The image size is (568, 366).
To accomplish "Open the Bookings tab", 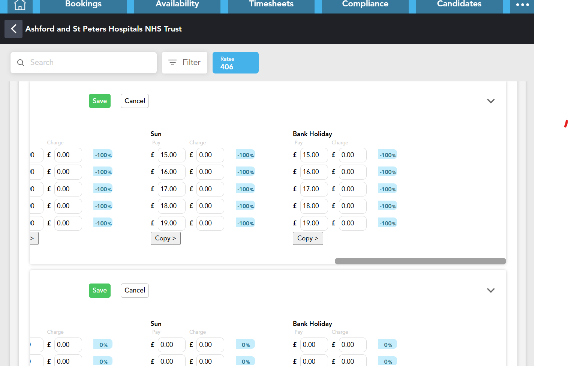I will pyautogui.click(x=83, y=4).
